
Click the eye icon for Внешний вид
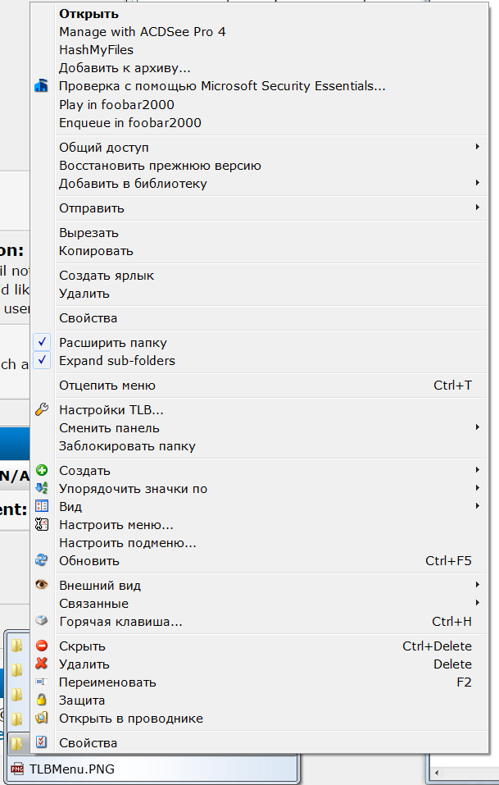click(x=42, y=585)
